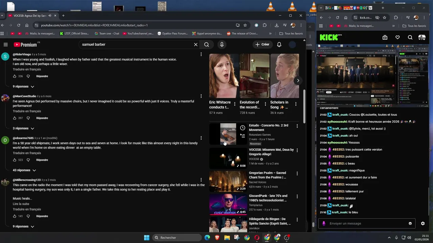Click the YouTube Premium logo
This screenshot has height=243, width=433.
[x=25, y=45]
